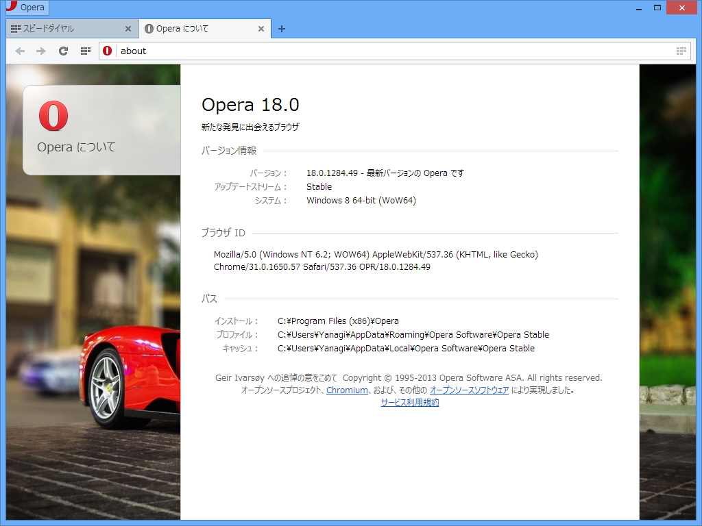Close the スピードダイヤル tab
Image resolution: width=702 pixels, height=526 pixels.
[128, 29]
